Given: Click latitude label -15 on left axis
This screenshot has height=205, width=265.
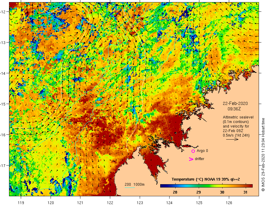Looking at the screenshot, I should (x=3, y=104).
